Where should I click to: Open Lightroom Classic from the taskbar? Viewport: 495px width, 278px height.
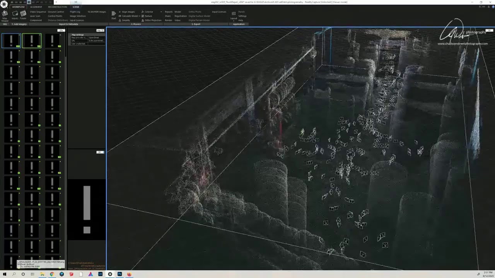[100, 274]
